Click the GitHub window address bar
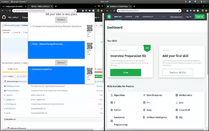Image resolution: width=209 pixels, height=131 pixels. click(44, 10)
